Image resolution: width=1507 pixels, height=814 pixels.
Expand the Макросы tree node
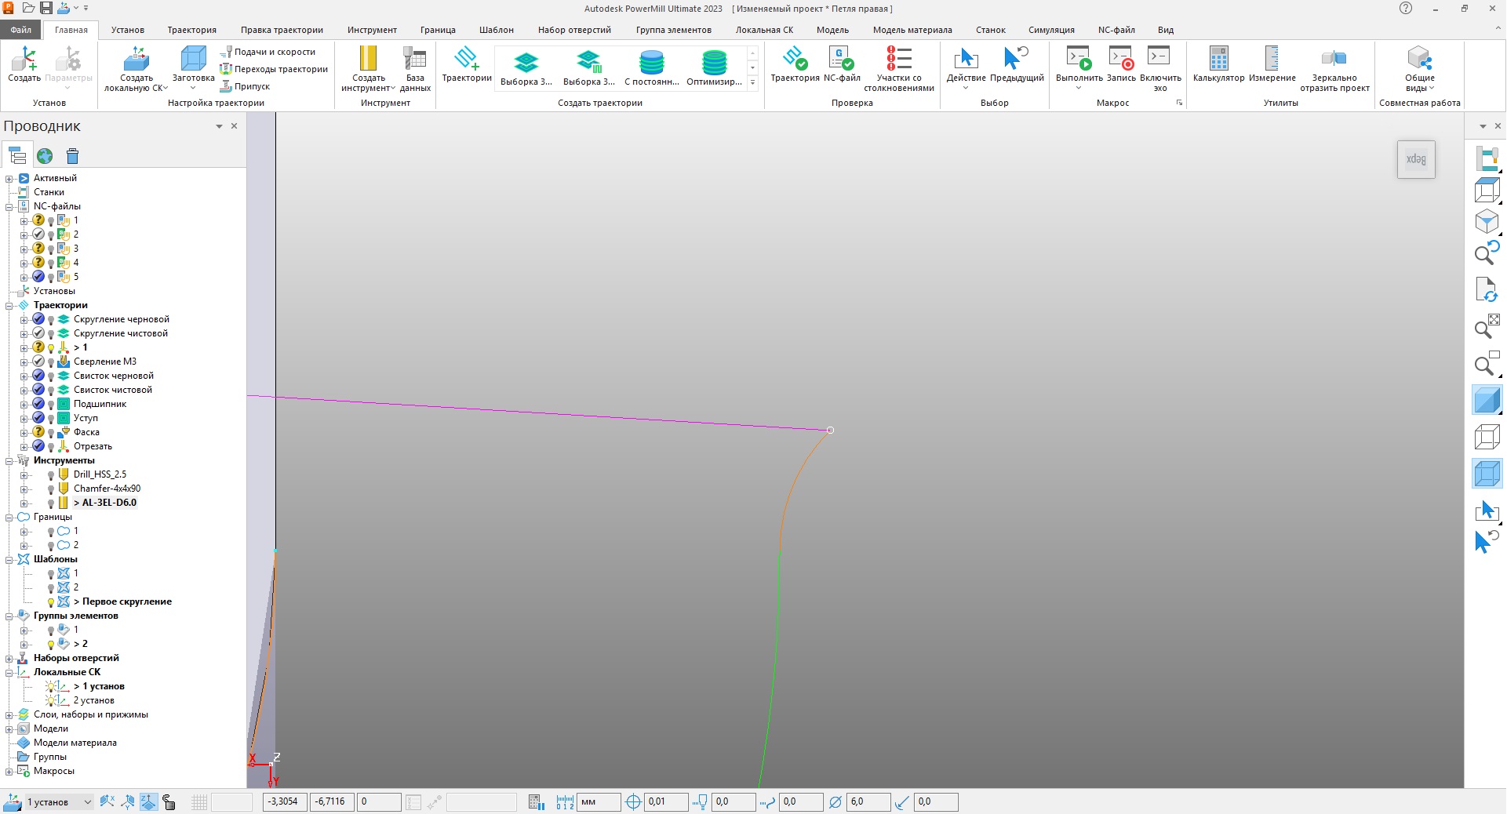(x=9, y=772)
